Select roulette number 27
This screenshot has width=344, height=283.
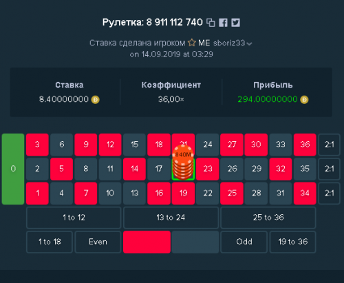point(232,145)
